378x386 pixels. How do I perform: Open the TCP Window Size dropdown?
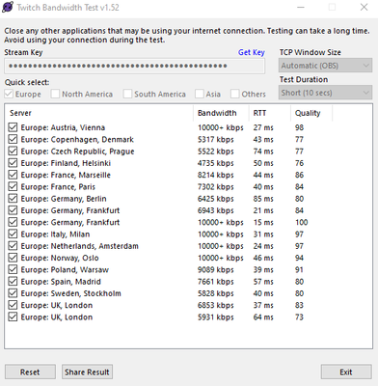(325, 66)
